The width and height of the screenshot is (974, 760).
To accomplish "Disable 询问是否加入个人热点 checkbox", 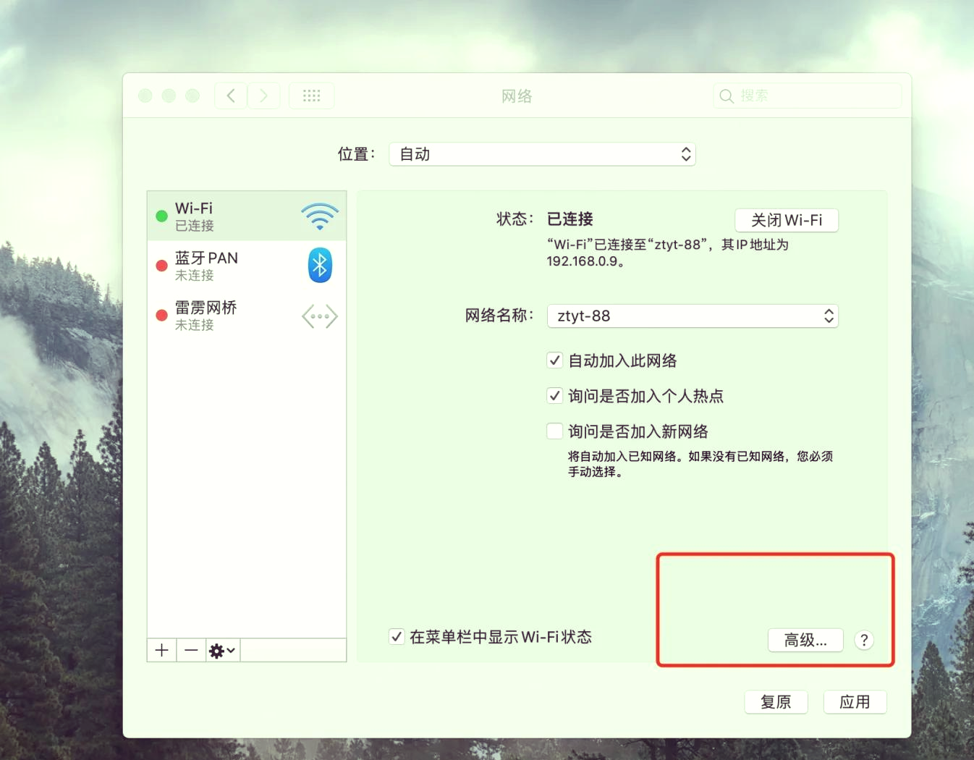I will click(x=554, y=395).
